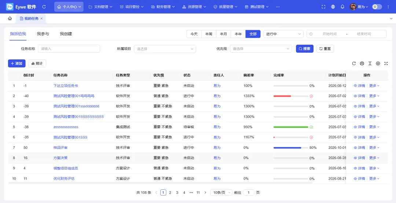Select the 本周 time filter
396x203 pixels.
209,34
